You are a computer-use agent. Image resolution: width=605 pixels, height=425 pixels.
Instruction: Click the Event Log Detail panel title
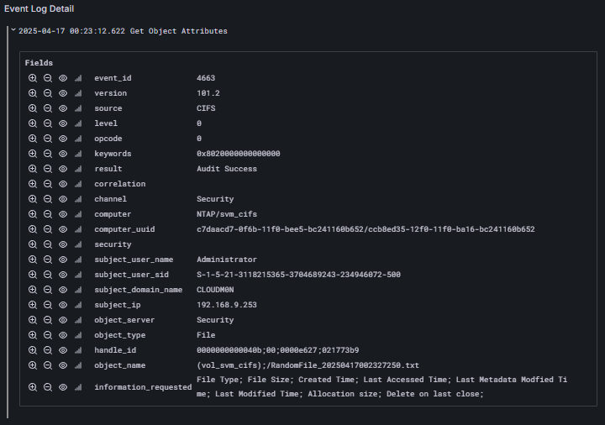point(39,9)
